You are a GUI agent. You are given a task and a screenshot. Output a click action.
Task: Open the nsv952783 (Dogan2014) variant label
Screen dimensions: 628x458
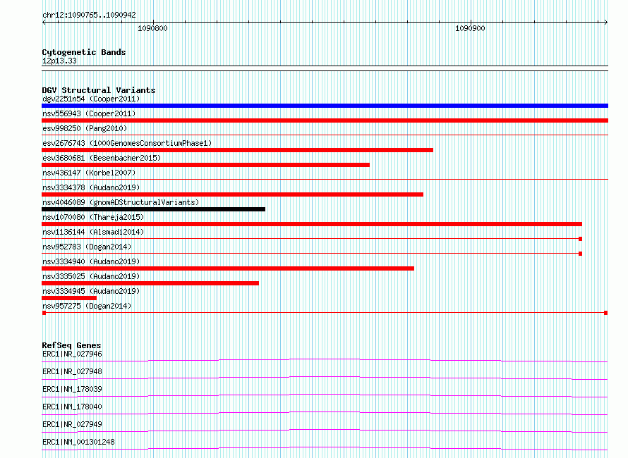(87, 247)
